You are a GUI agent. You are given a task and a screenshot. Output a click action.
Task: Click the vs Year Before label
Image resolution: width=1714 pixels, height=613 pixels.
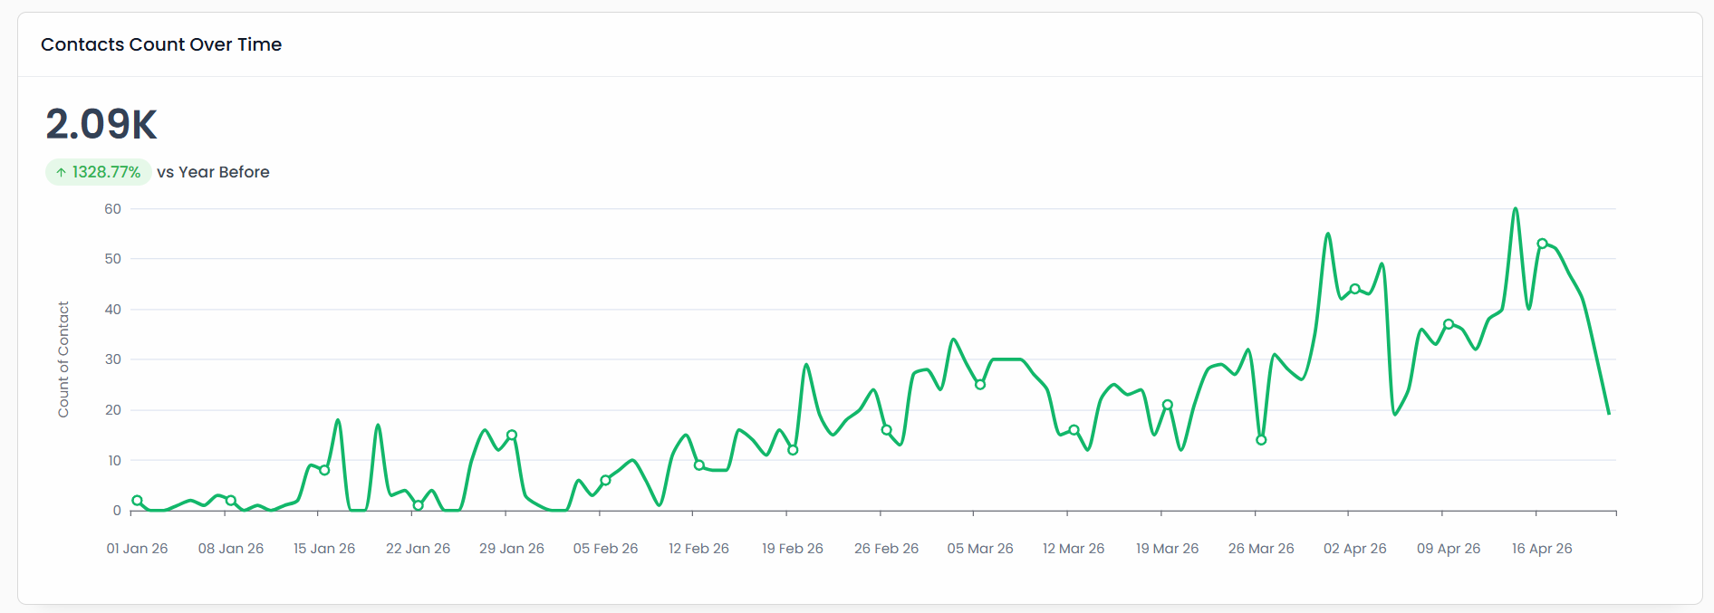click(x=213, y=172)
